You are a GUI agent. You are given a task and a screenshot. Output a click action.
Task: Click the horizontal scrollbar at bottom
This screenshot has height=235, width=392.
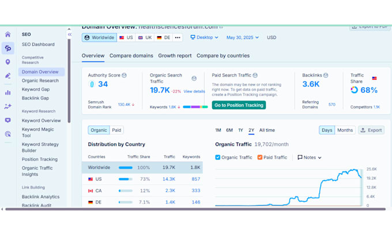195,209
